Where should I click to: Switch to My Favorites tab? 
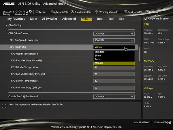[16, 19]
